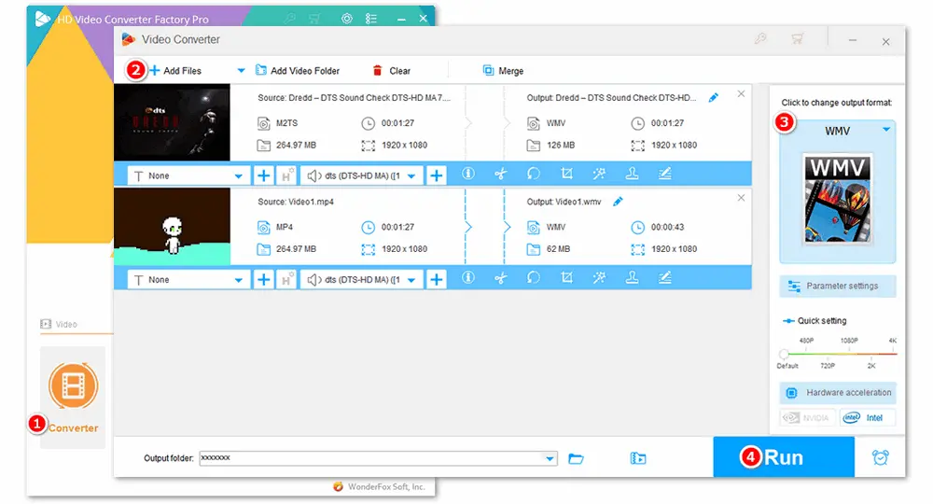Open subtitle dropdown showing None for Dredd video

(188, 175)
